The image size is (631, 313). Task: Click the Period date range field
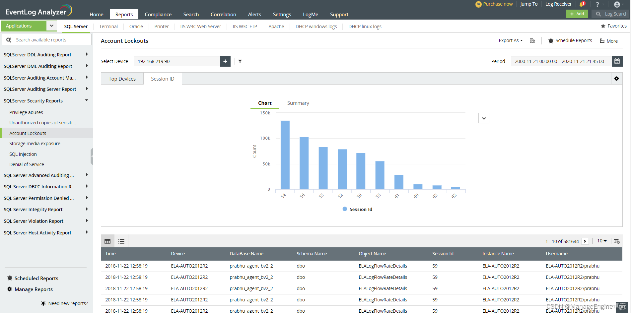click(561, 61)
